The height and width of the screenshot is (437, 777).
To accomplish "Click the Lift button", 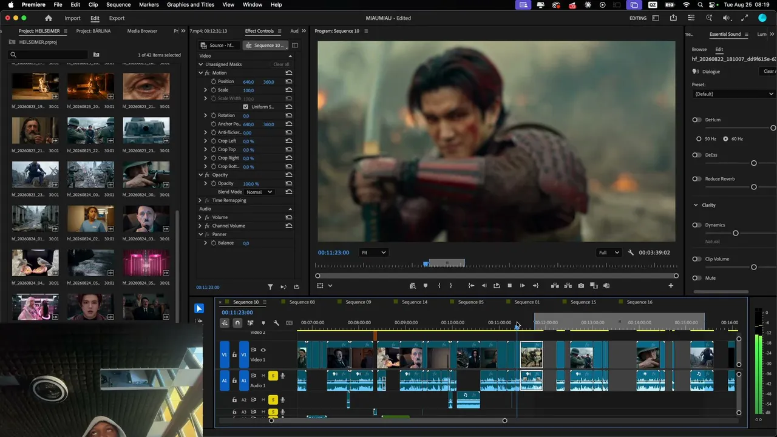I will pyautogui.click(x=555, y=285).
